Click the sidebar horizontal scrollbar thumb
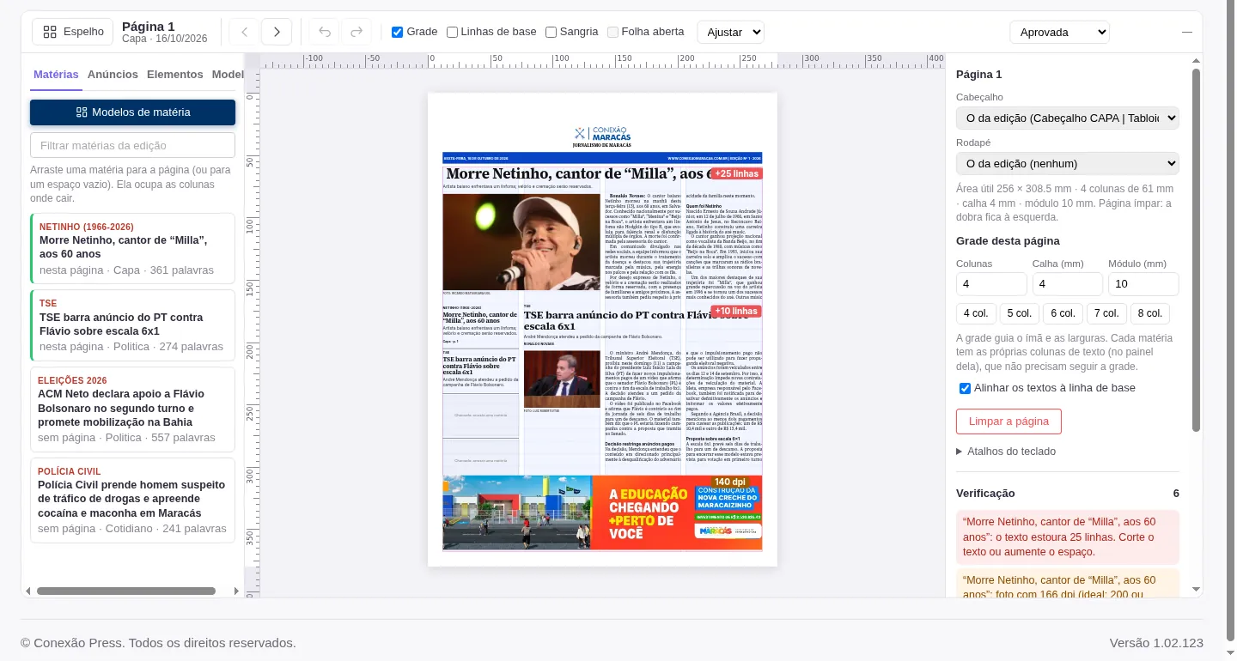1237x661 pixels. click(x=126, y=591)
